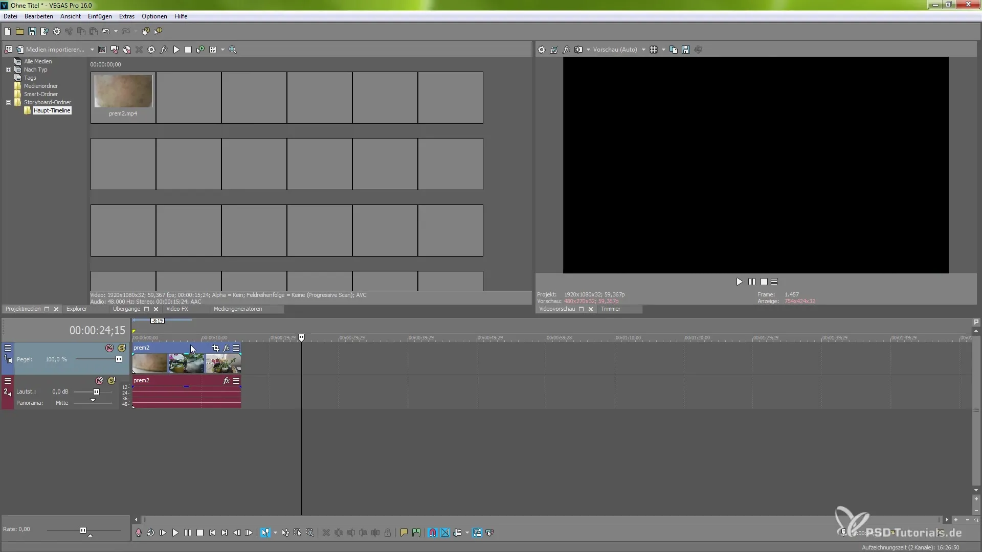982x552 pixels.
Task: Open project properties gear in the main toolbar
Action: coord(57,32)
